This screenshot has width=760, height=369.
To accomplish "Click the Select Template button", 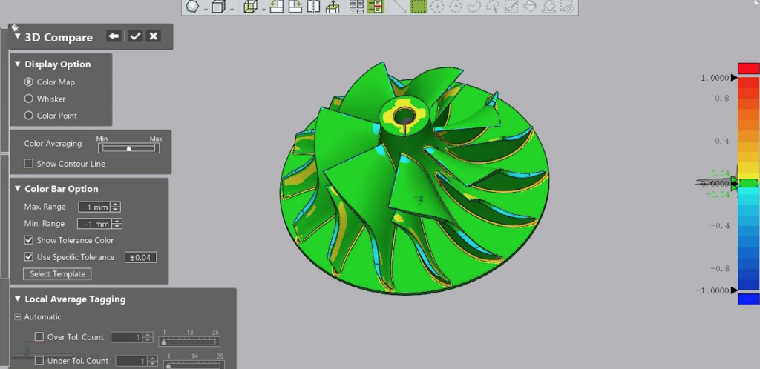I will [57, 274].
